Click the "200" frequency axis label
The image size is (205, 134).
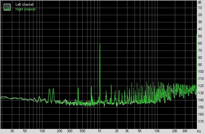[x=59, y=131]
